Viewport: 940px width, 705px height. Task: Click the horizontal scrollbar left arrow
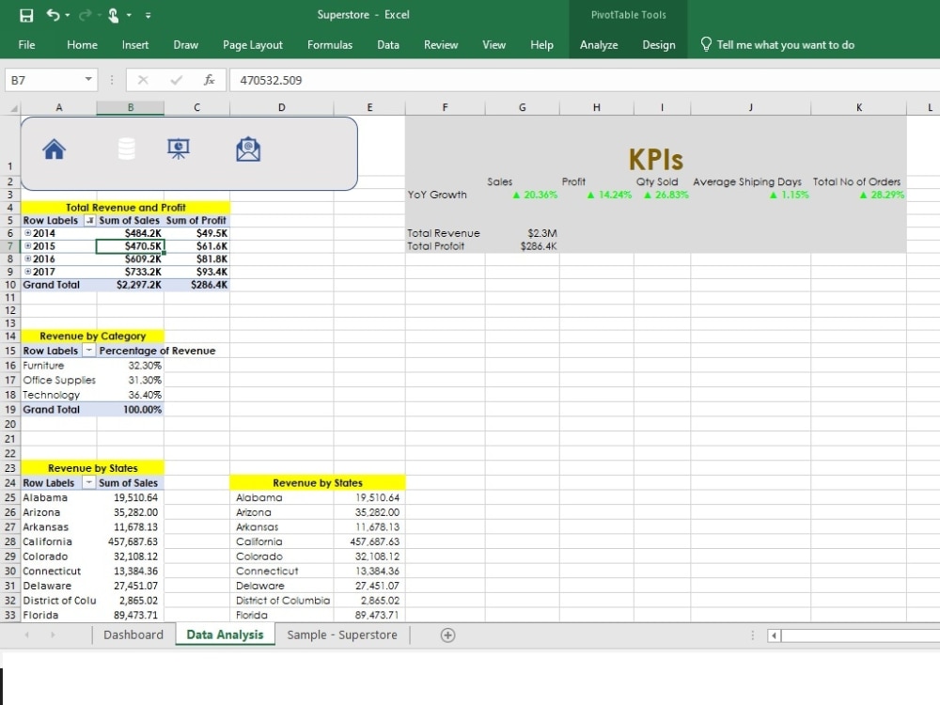pyautogui.click(x=774, y=635)
